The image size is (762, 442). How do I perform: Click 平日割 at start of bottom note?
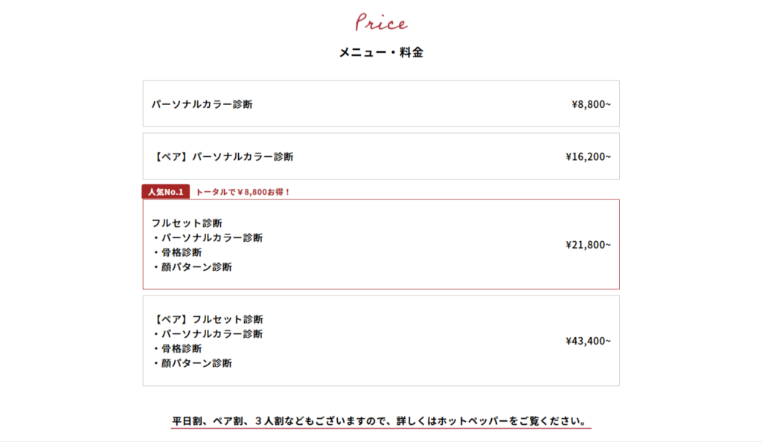coord(187,421)
